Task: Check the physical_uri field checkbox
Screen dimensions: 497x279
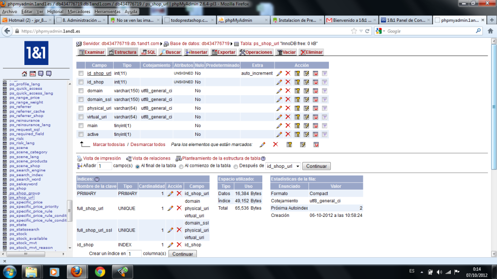Action: click(81, 108)
